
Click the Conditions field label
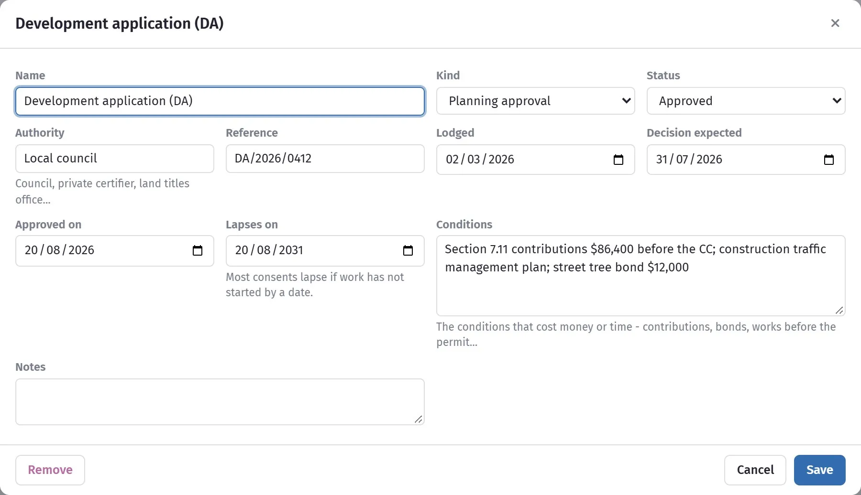464,225
